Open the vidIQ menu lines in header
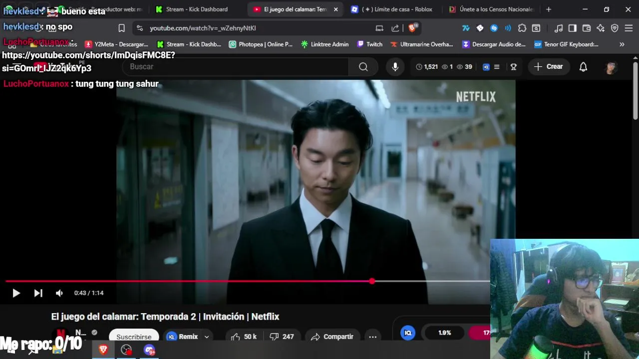Image resolution: width=639 pixels, height=359 pixels. point(496,67)
